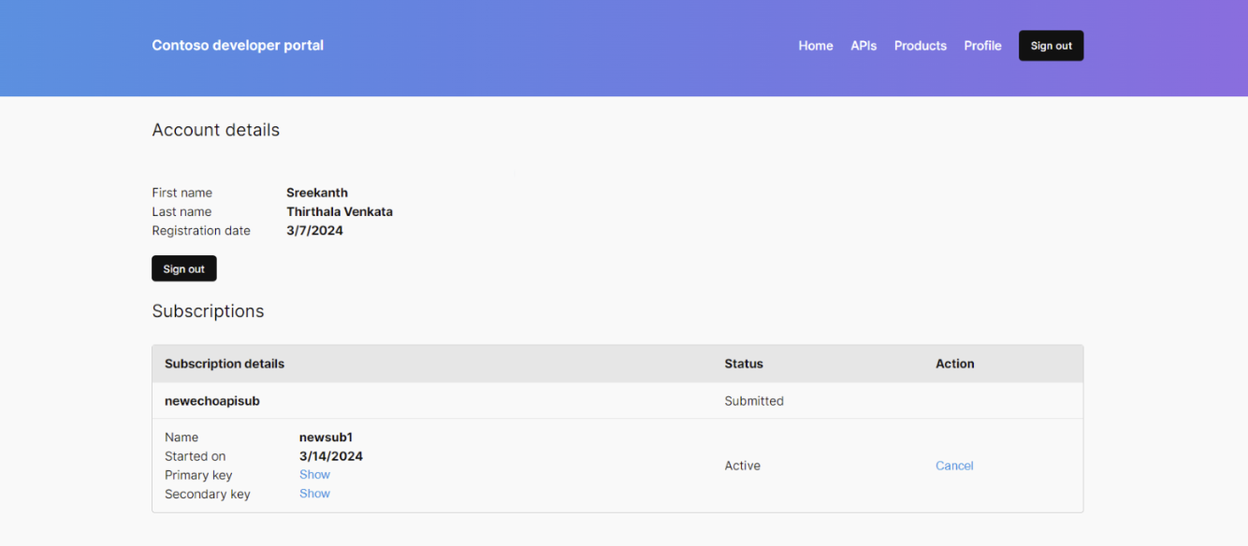Screen dimensions: 1248x546
Task: Show the Secondary key for newsub1
Action: coord(314,493)
